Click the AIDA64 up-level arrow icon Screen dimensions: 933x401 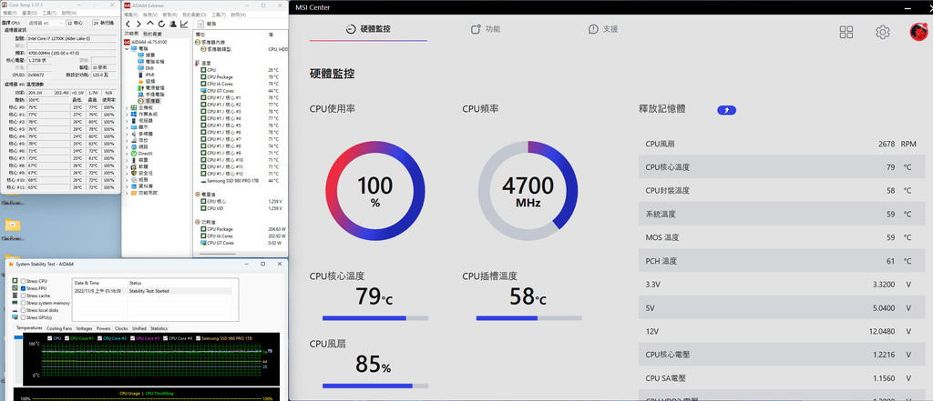tap(150, 24)
